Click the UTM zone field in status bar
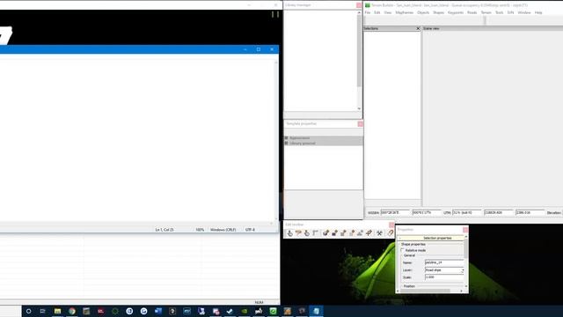This screenshot has height=317, width=563. (x=466, y=213)
